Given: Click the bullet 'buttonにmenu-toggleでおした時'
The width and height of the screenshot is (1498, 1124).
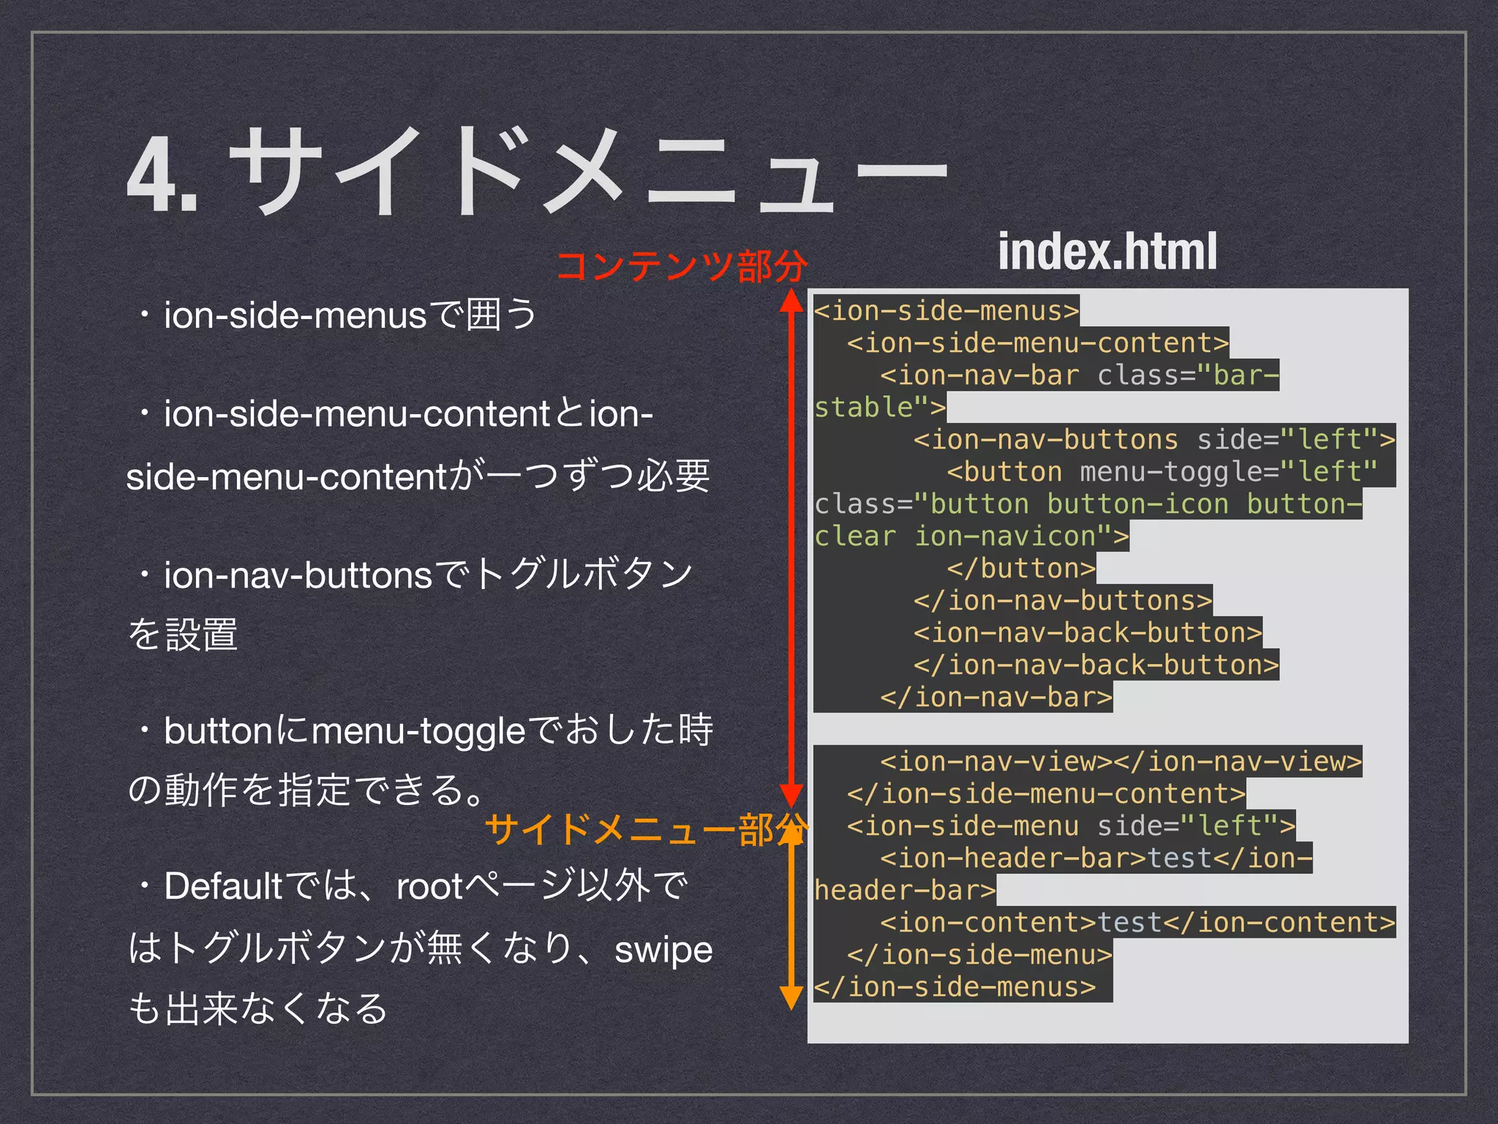Looking at the screenshot, I should click(424, 730).
